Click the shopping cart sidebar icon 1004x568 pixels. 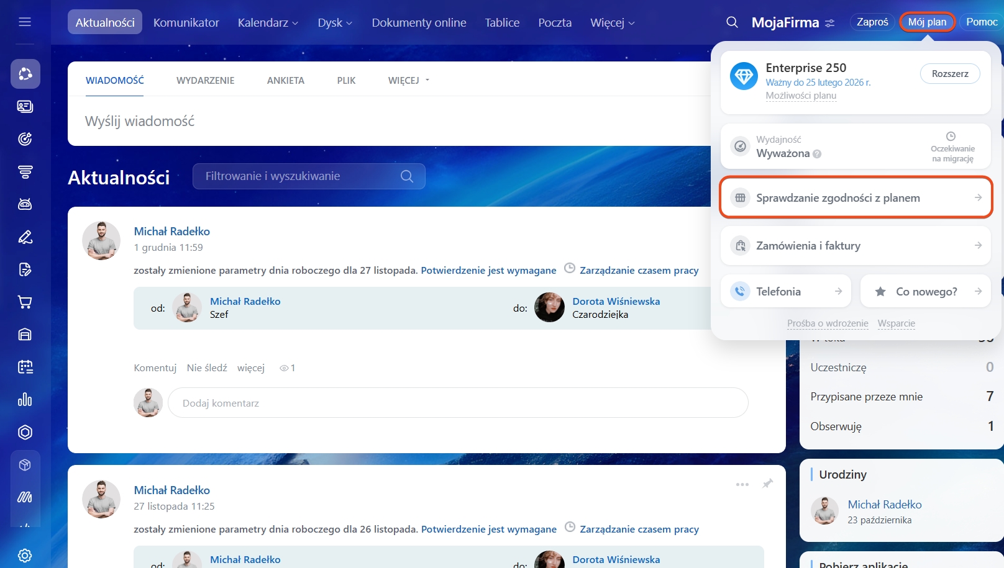(25, 302)
